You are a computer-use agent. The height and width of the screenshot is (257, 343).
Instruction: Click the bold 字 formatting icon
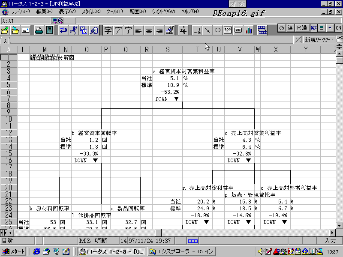tap(108, 30)
